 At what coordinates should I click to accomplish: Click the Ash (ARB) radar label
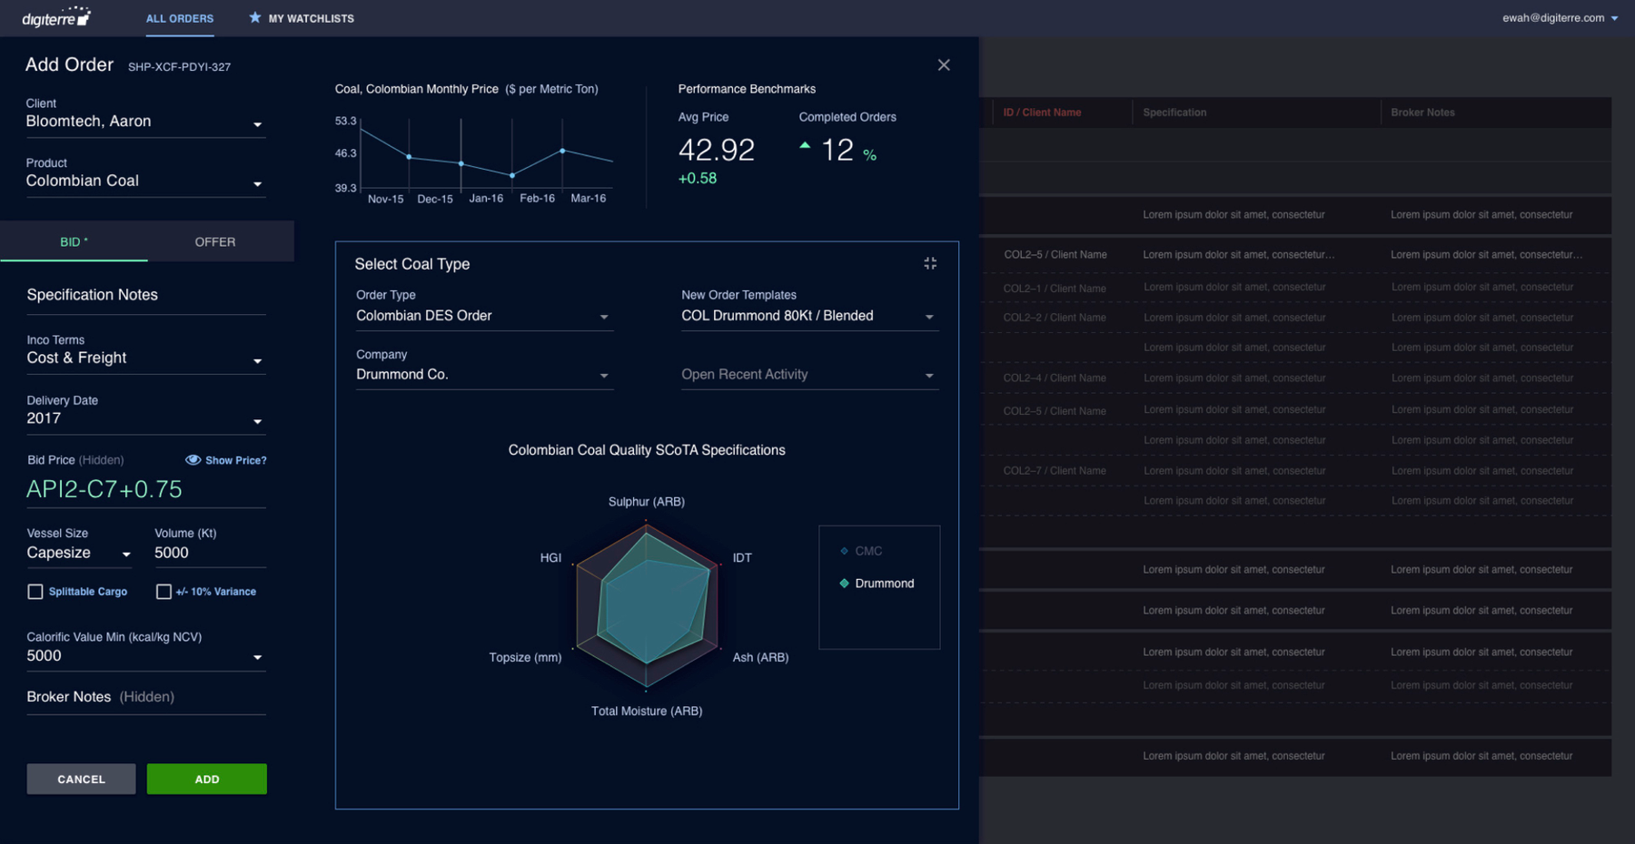[760, 657]
